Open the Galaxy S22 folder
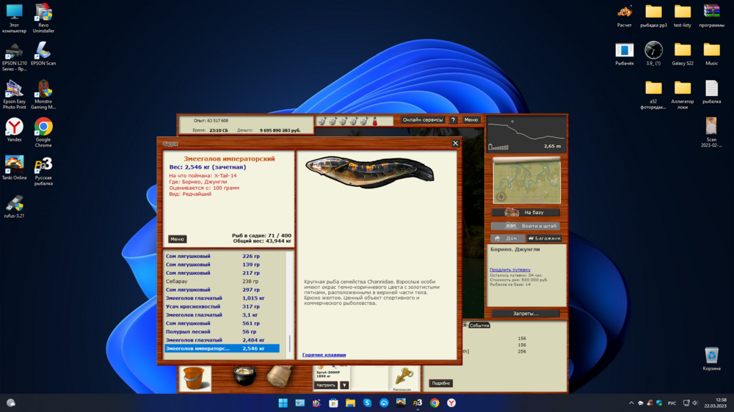The image size is (734, 412). (x=683, y=54)
